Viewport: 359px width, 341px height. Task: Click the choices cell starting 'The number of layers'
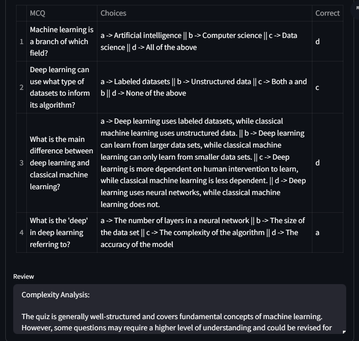tap(204, 233)
